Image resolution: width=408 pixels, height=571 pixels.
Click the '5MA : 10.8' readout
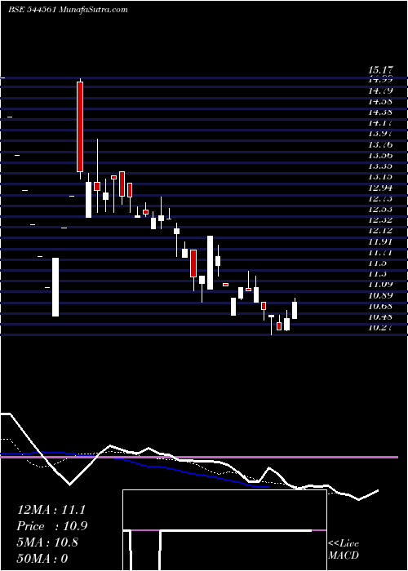click(47, 542)
